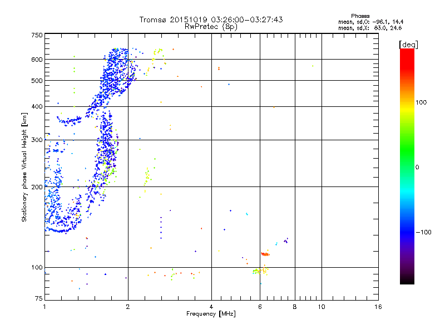This screenshot has width=445, height=334.
Task: Click the y-axis label '400'
Action: point(37,106)
